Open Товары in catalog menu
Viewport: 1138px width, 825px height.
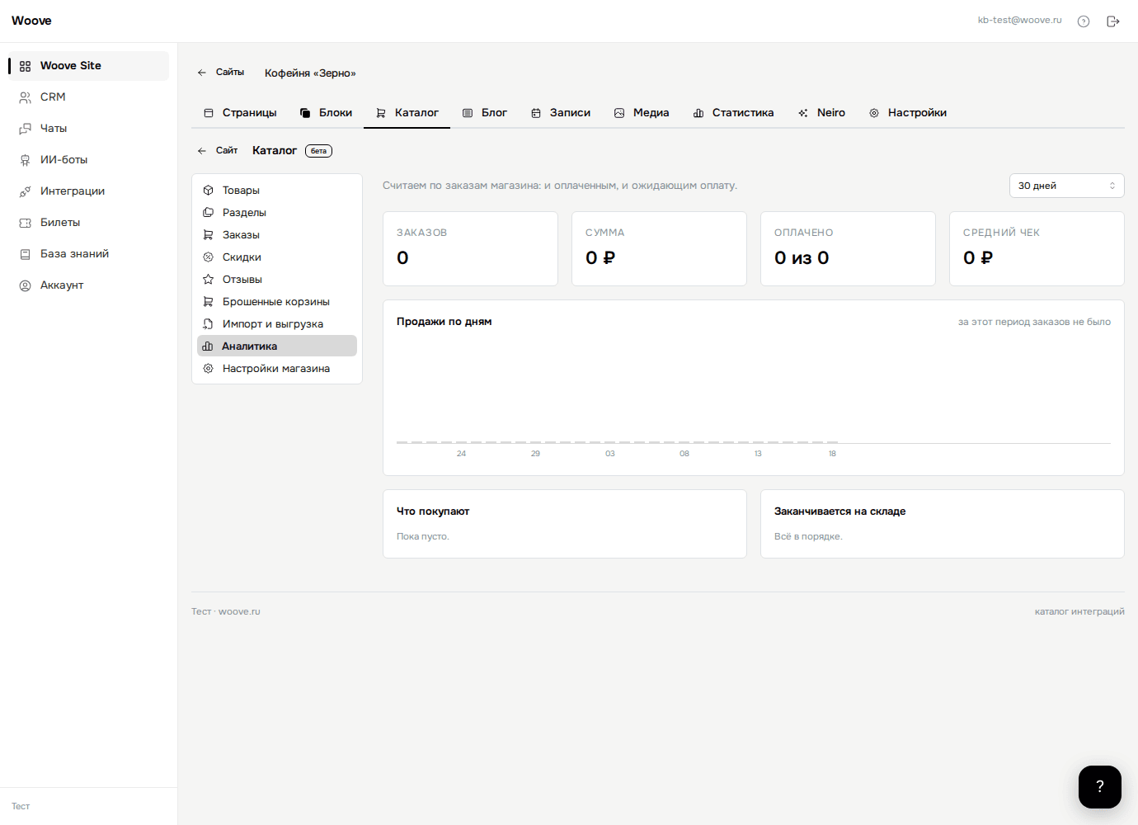(277, 191)
